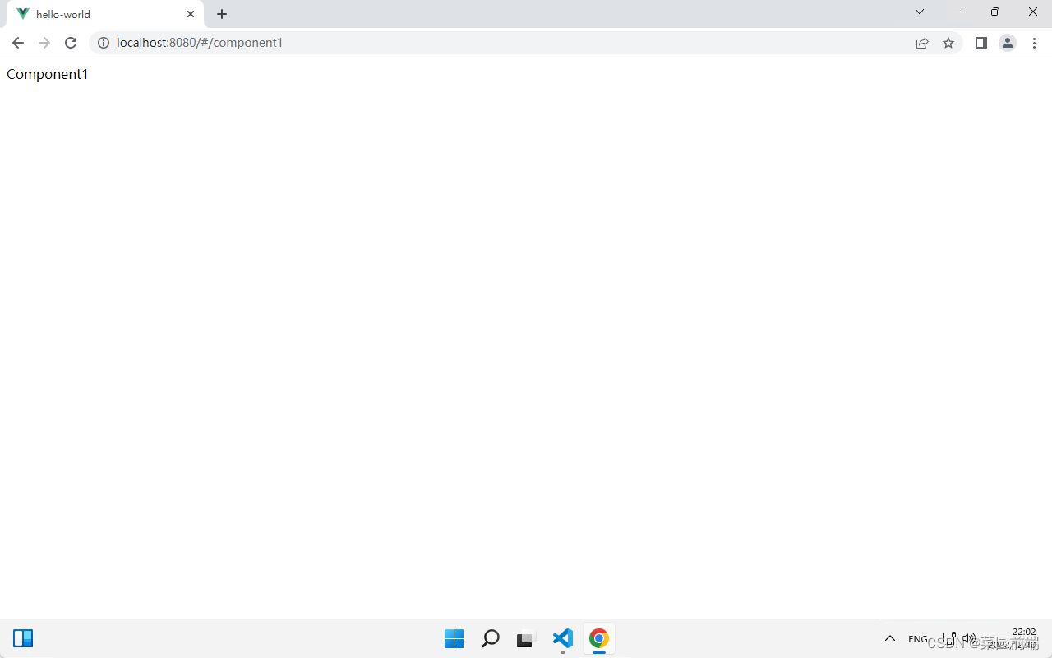Close the hello-world tab
Screen dimensions: 1052x658
(191, 14)
